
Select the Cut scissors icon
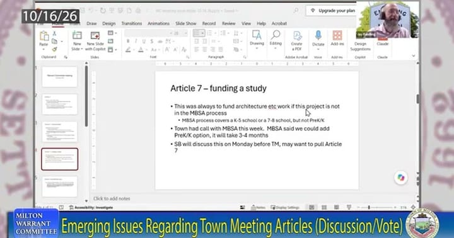(54, 34)
